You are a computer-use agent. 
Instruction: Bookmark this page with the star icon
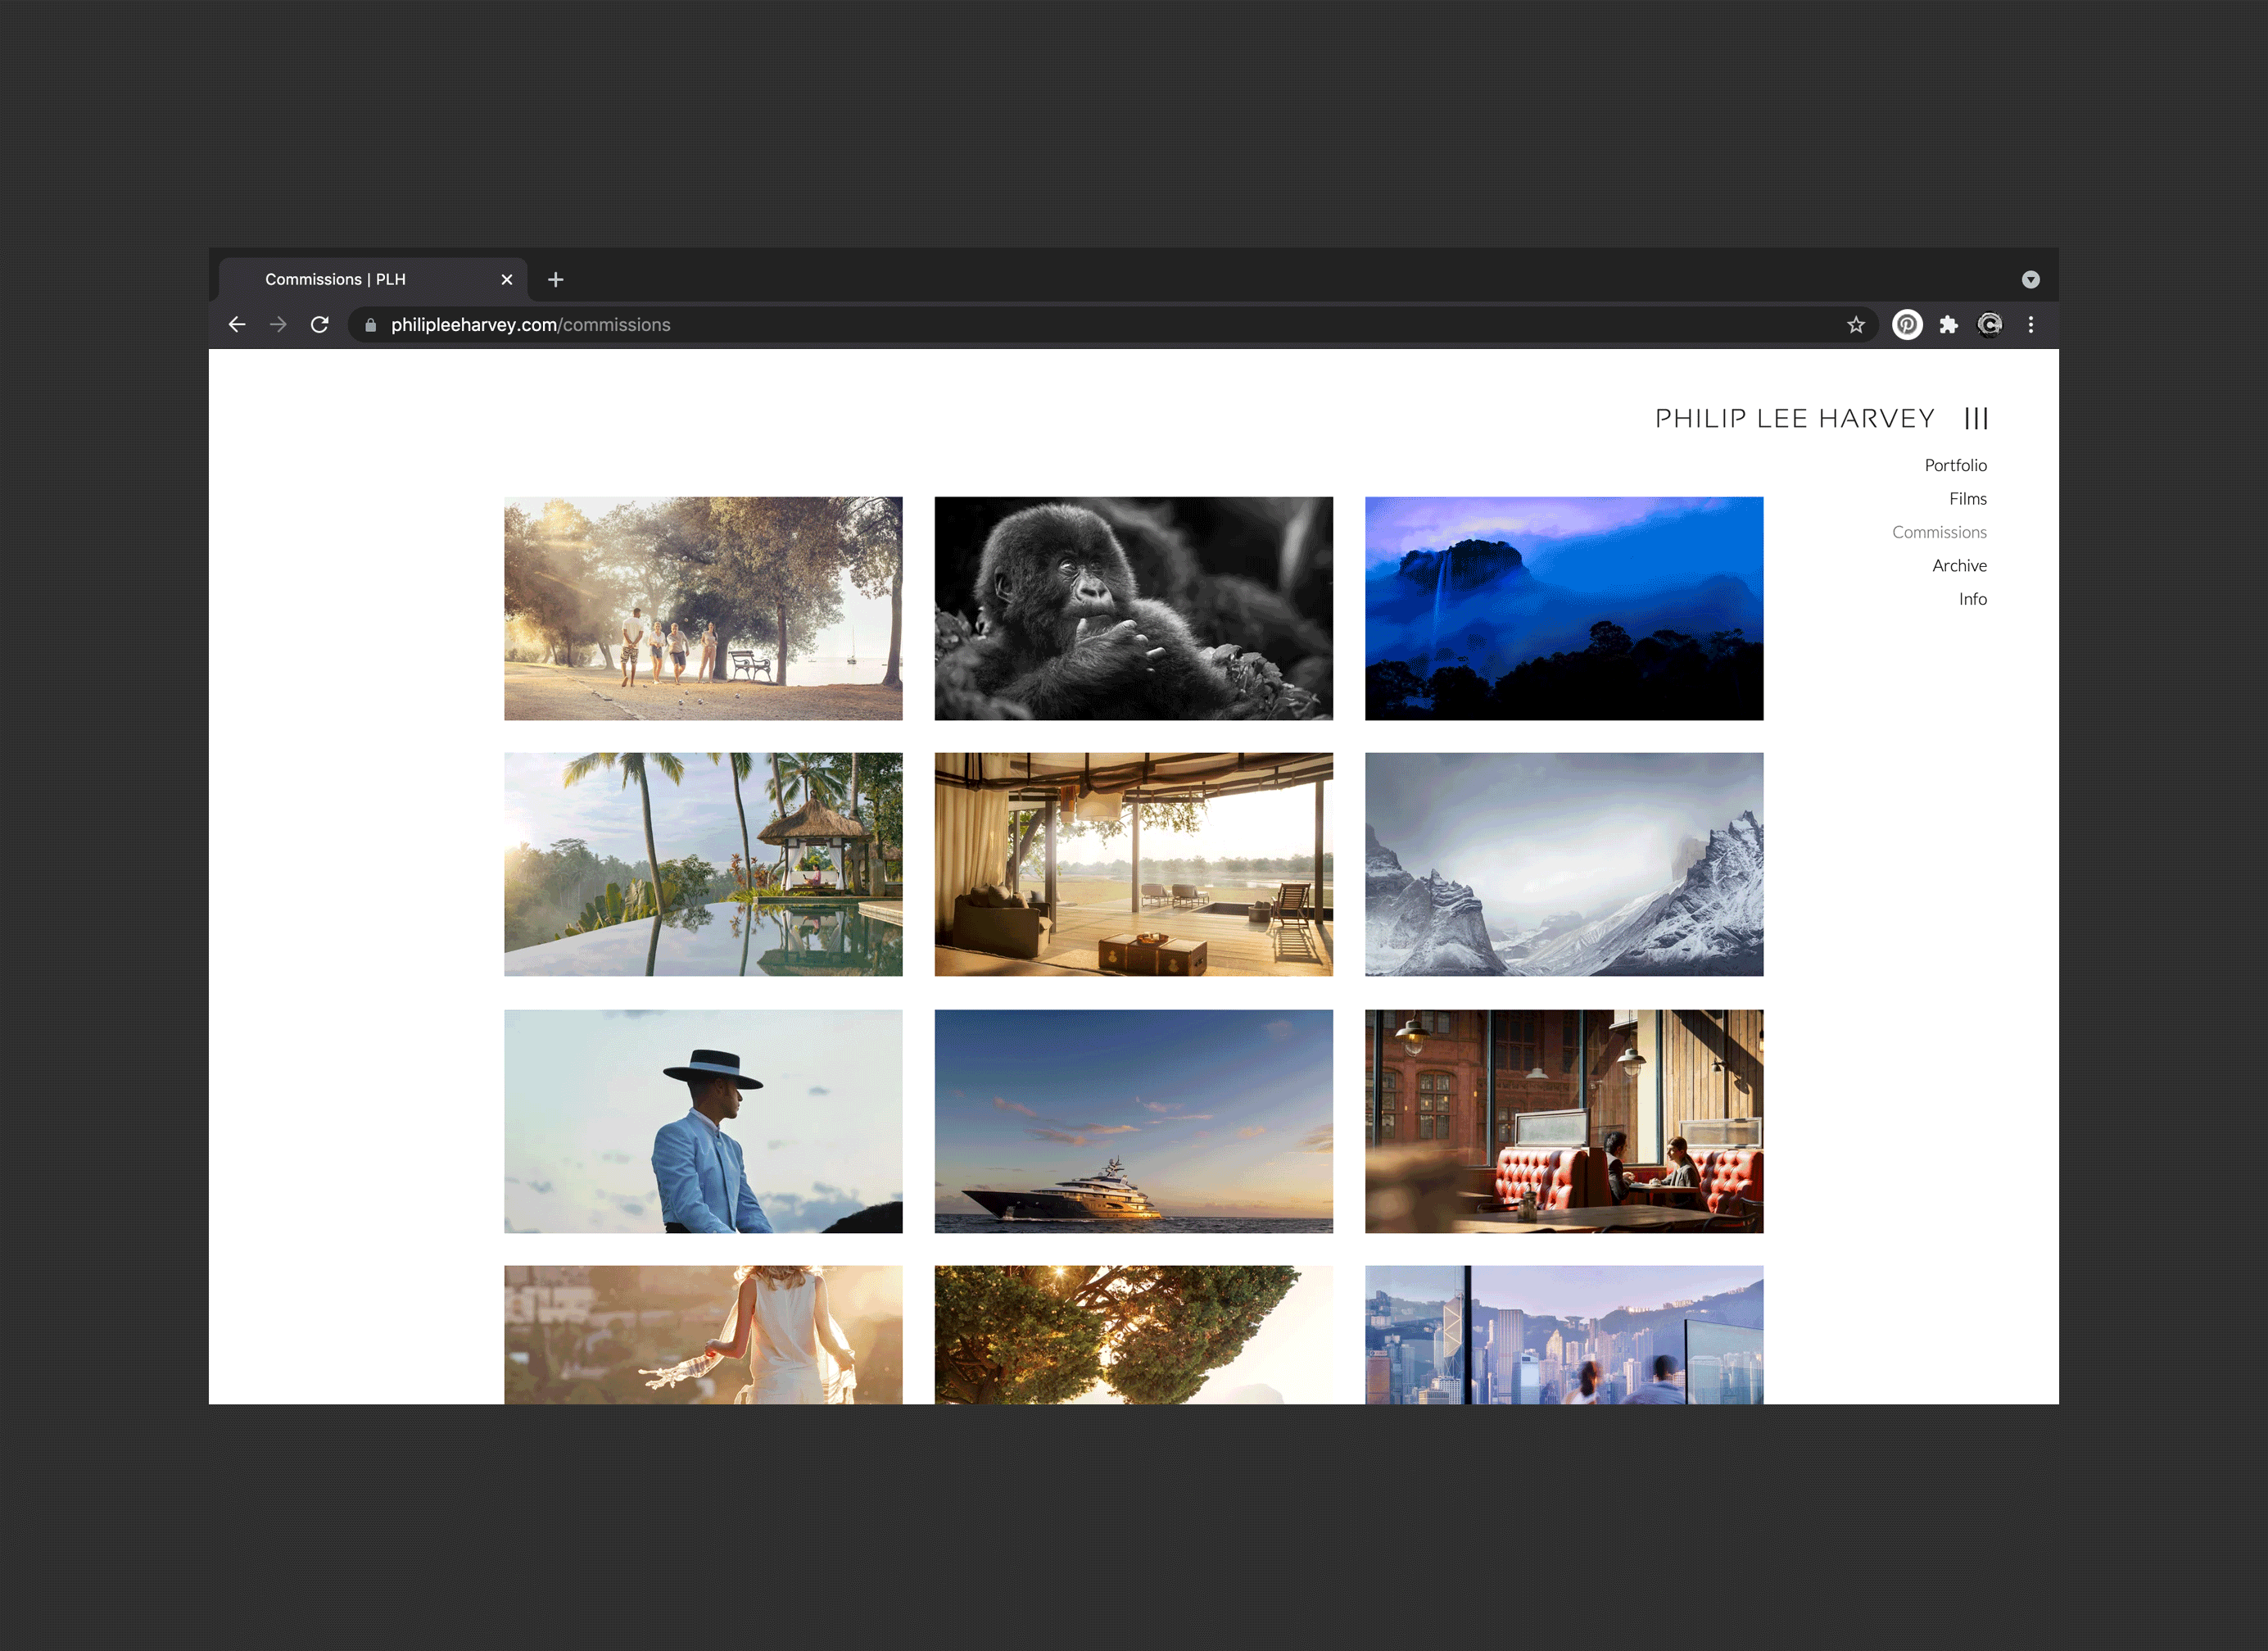tap(1856, 324)
